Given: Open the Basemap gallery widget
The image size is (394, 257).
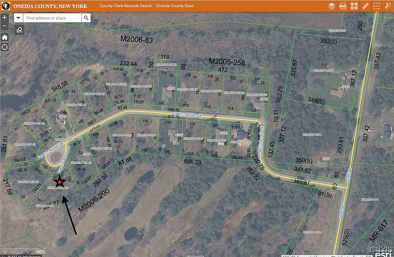Looking at the screenshot, I should click(354, 6).
